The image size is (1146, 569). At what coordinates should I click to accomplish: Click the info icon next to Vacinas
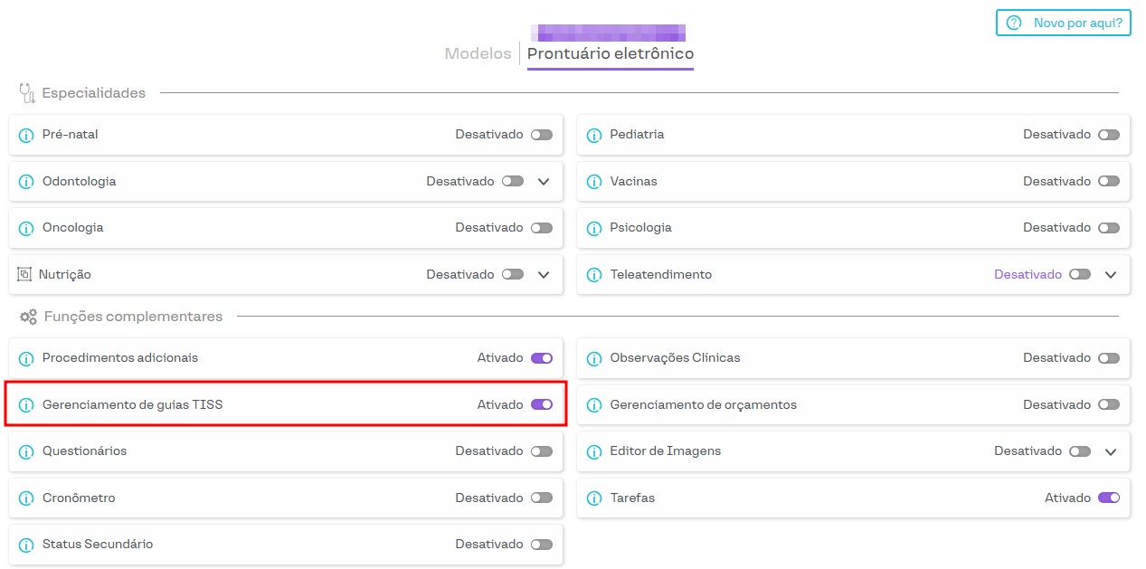click(594, 182)
